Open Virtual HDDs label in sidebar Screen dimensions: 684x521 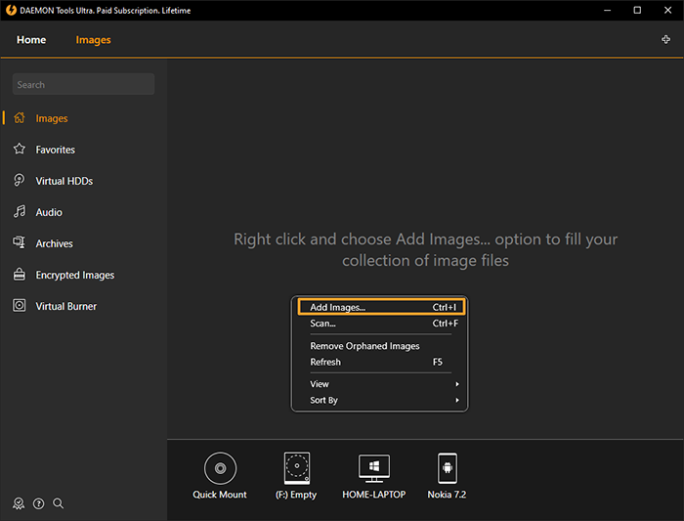[x=64, y=181]
